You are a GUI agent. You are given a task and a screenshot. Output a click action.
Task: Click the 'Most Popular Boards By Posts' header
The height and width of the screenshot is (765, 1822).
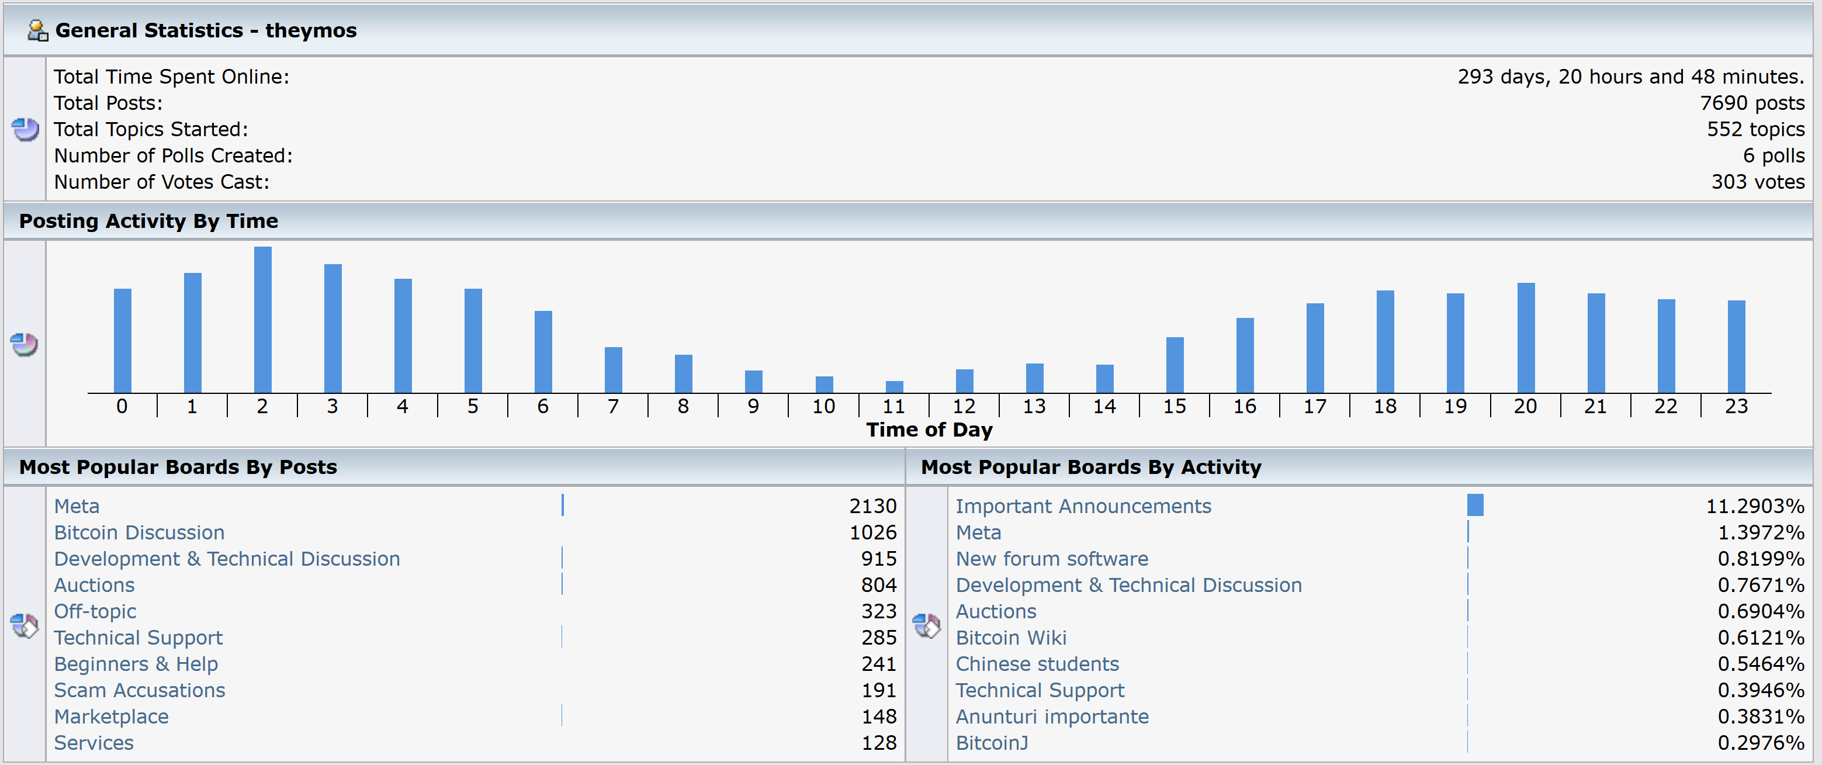[178, 467]
